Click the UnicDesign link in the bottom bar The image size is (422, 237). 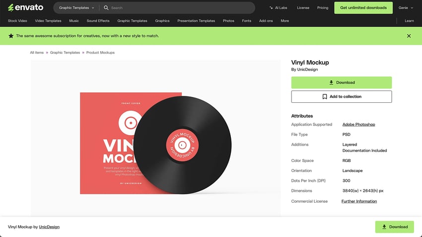pos(49,227)
